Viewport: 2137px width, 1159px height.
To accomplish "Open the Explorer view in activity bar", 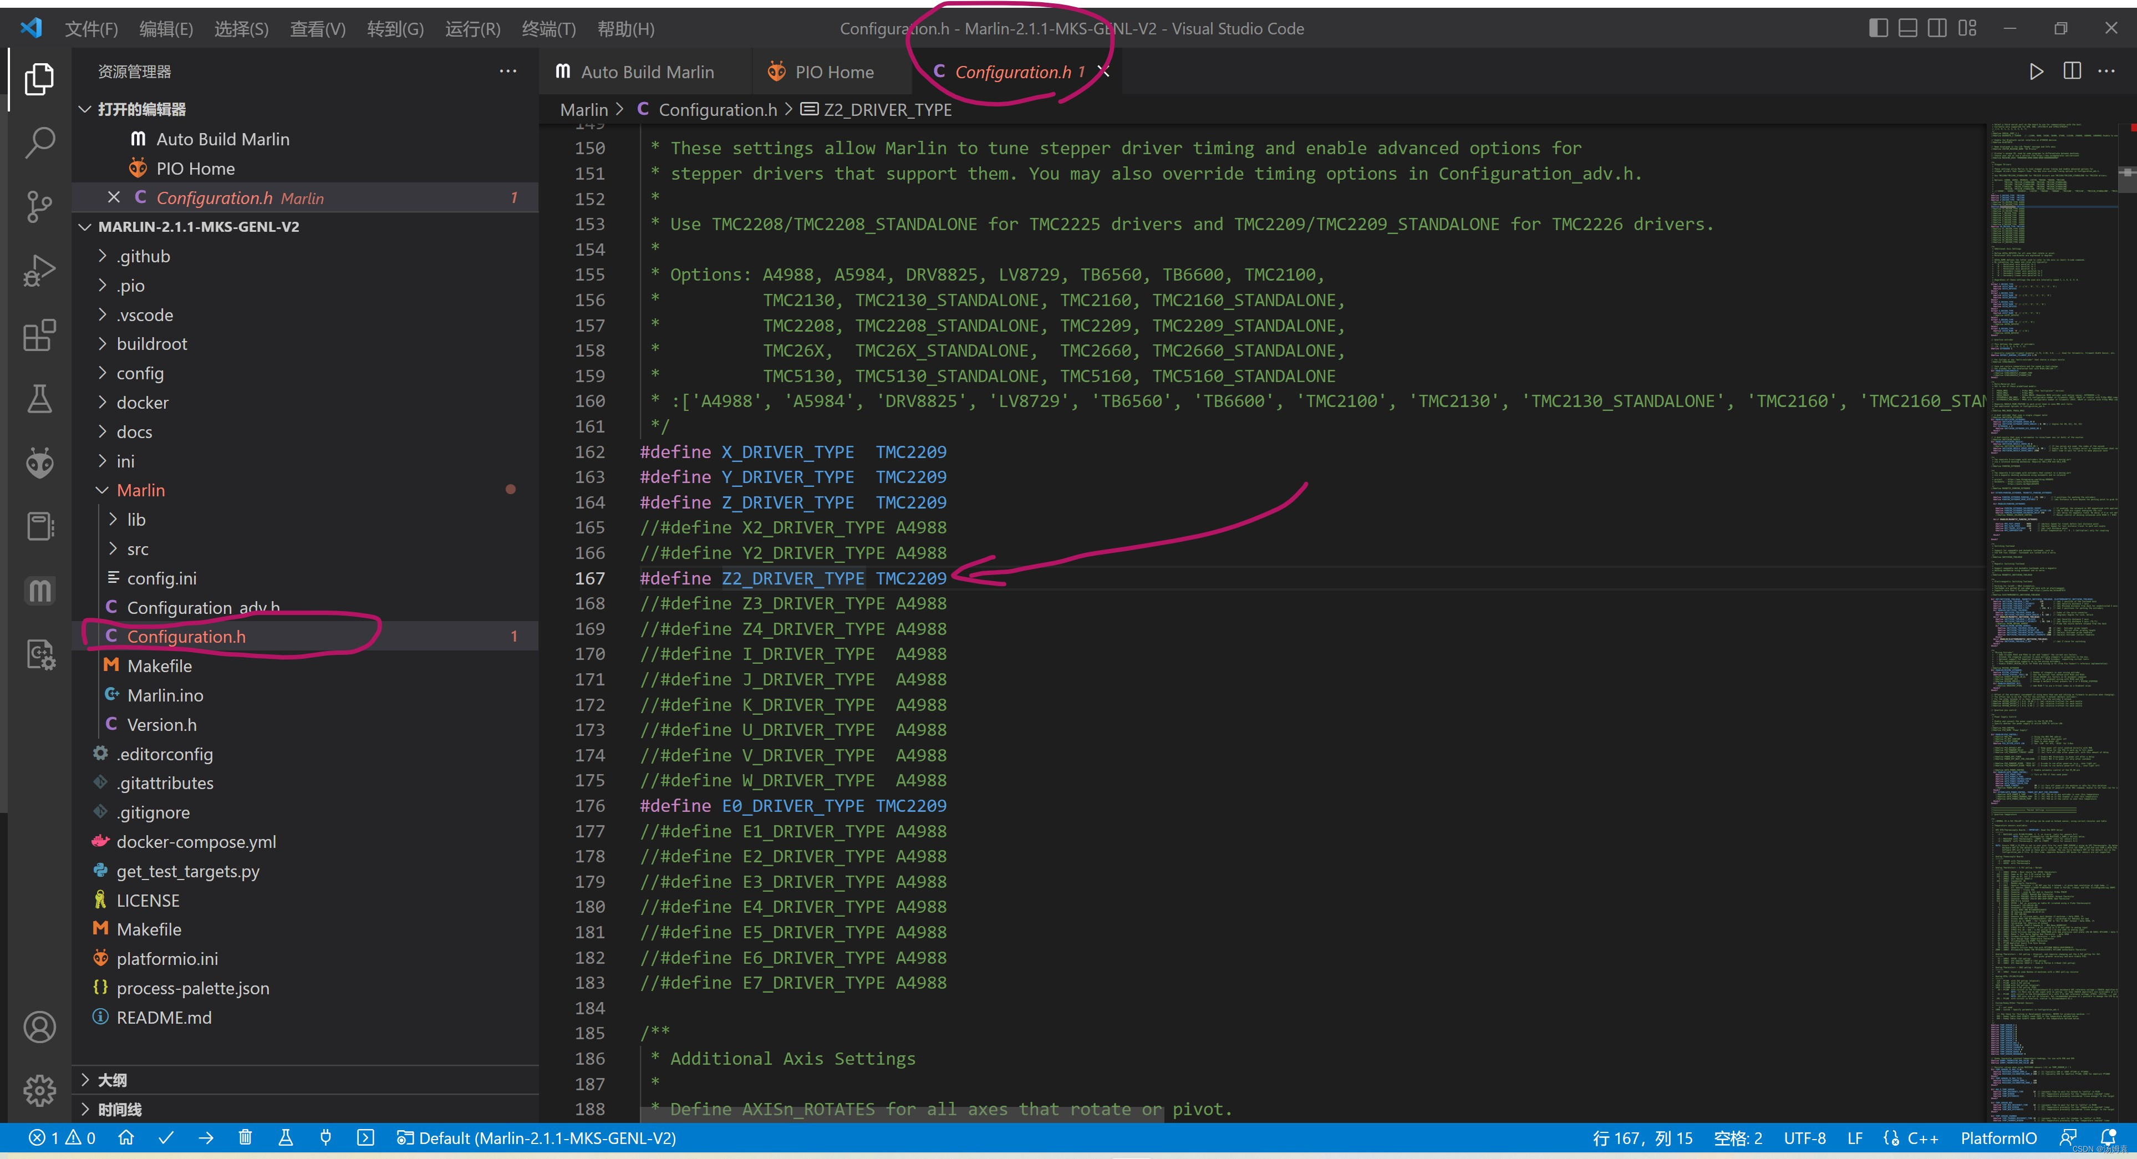I will point(39,79).
